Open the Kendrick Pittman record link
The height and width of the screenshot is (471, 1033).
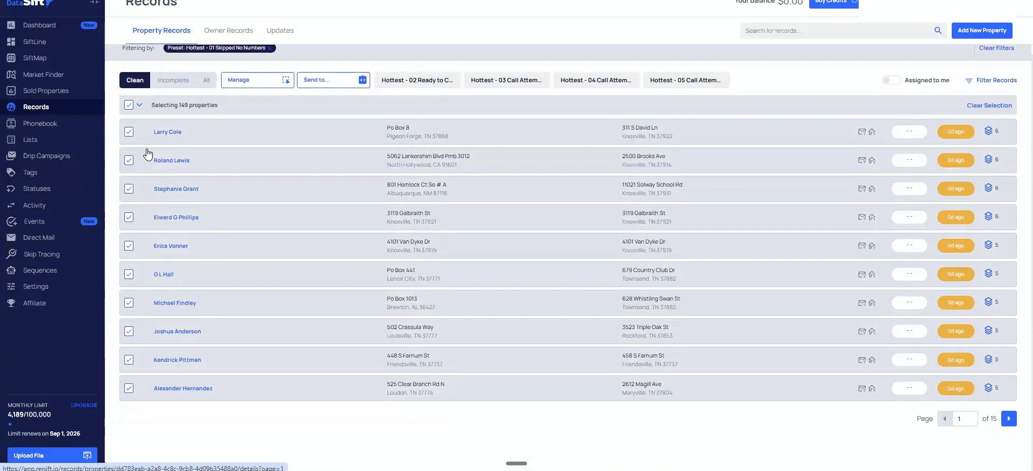pyautogui.click(x=177, y=360)
